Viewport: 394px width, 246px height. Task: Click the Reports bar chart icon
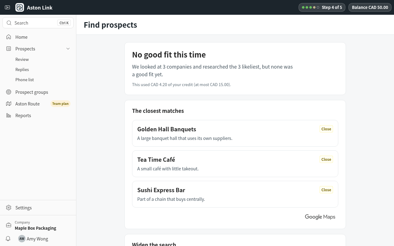(x=9, y=115)
